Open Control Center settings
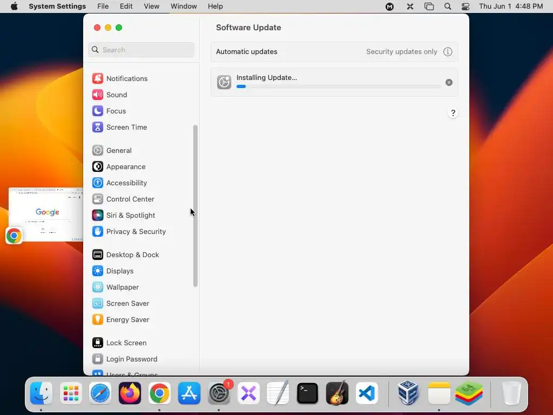Image resolution: width=553 pixels, height=415 pixels. coord(123,199)
